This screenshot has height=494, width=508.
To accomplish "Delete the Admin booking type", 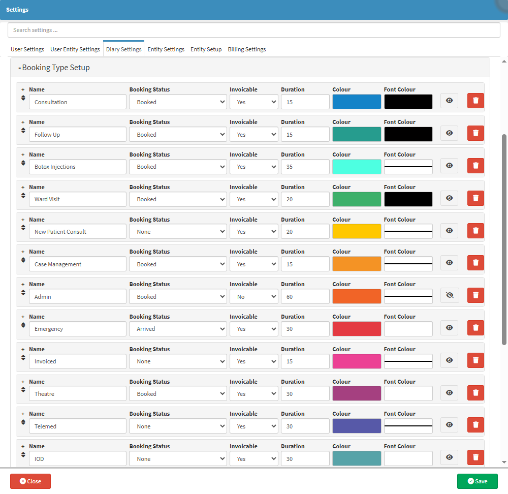I will click(x=475, y=295).
